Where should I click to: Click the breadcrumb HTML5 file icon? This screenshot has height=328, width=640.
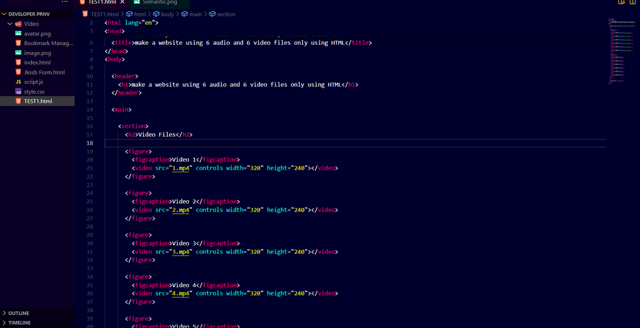pyautogui.click(x=85, y=14)
